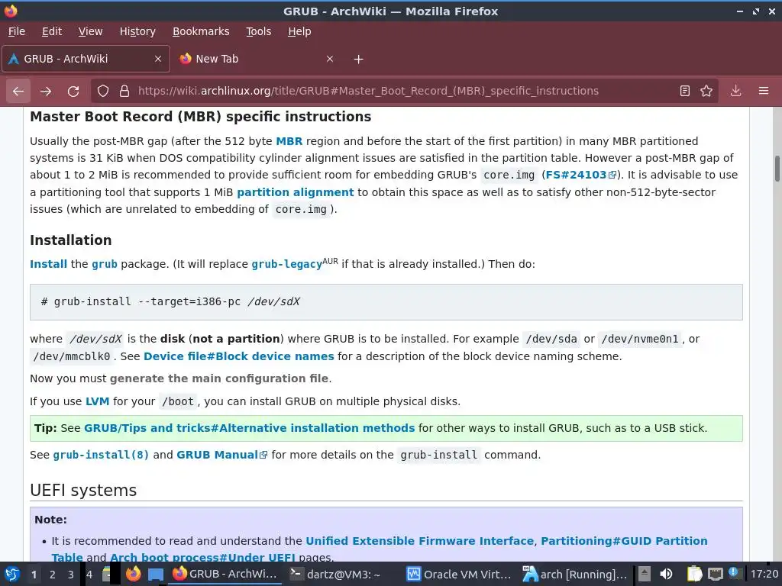Open the LVM link
This screenshot has height=586, width=782.
point(97,401)
